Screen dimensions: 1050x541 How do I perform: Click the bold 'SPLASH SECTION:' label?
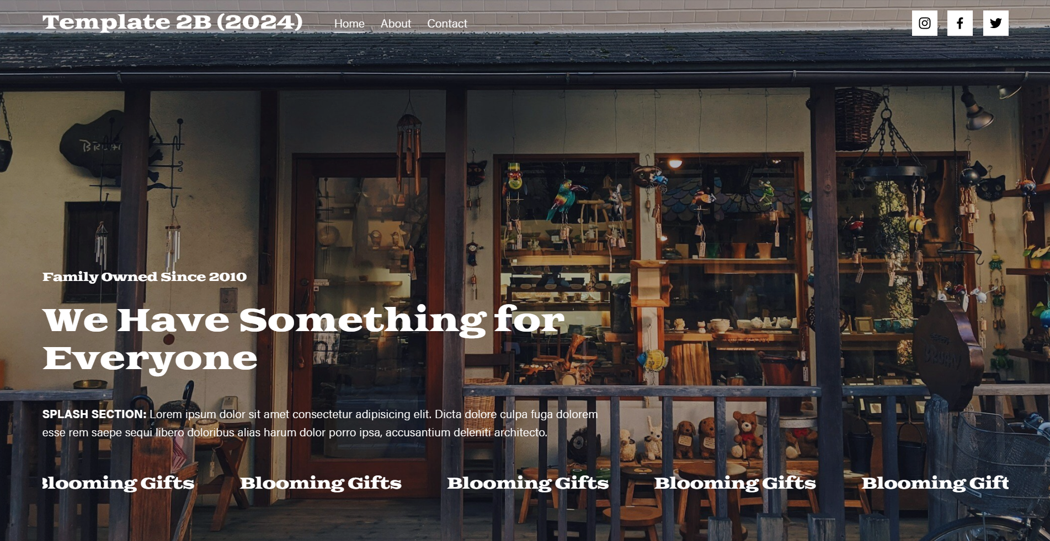(94, 414)
